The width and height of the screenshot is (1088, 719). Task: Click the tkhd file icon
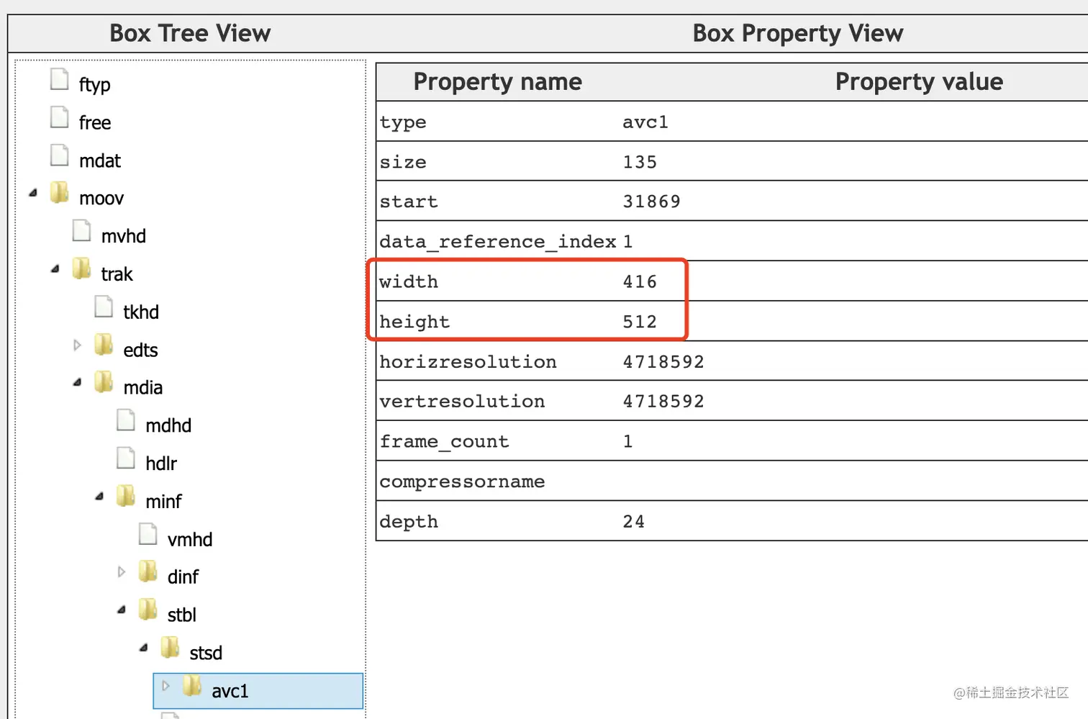(104, 307)
